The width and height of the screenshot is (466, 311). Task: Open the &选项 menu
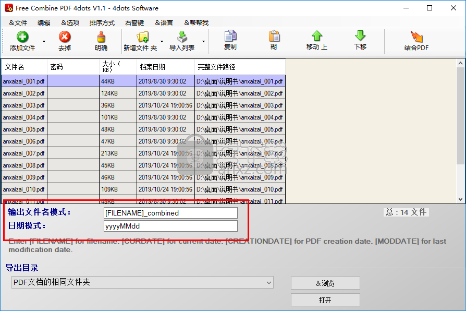coord(70,22)
